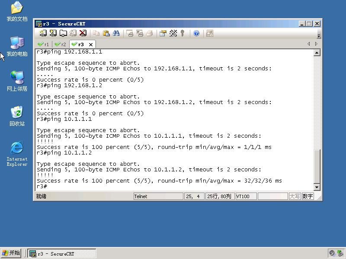Maximize the SecureCRT window
346x259 pixels.
[309, 24]
